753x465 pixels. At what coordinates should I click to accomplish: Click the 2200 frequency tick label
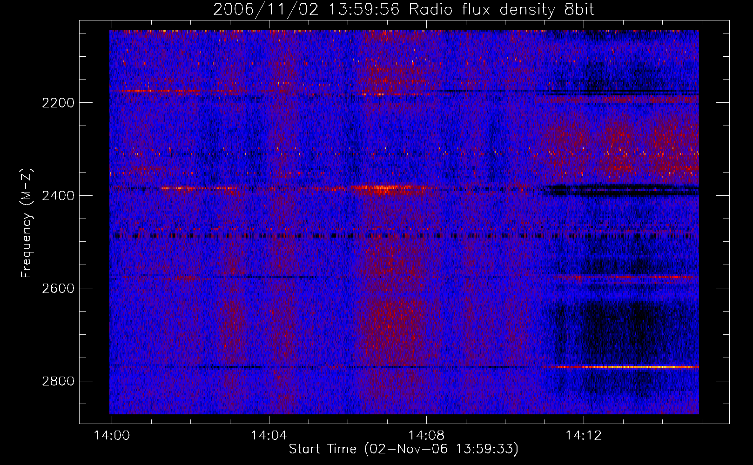(x=58, y=103)
